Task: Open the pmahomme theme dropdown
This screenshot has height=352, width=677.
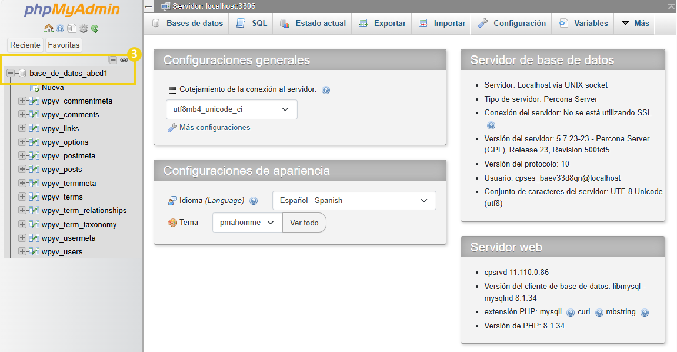Action: (247, 223)
